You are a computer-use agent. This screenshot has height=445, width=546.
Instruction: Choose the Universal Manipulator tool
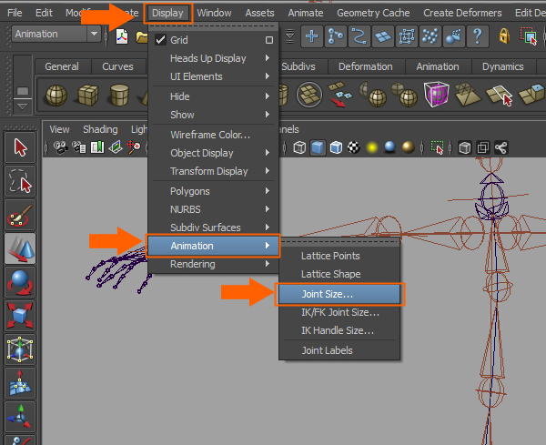coord(20,349)
